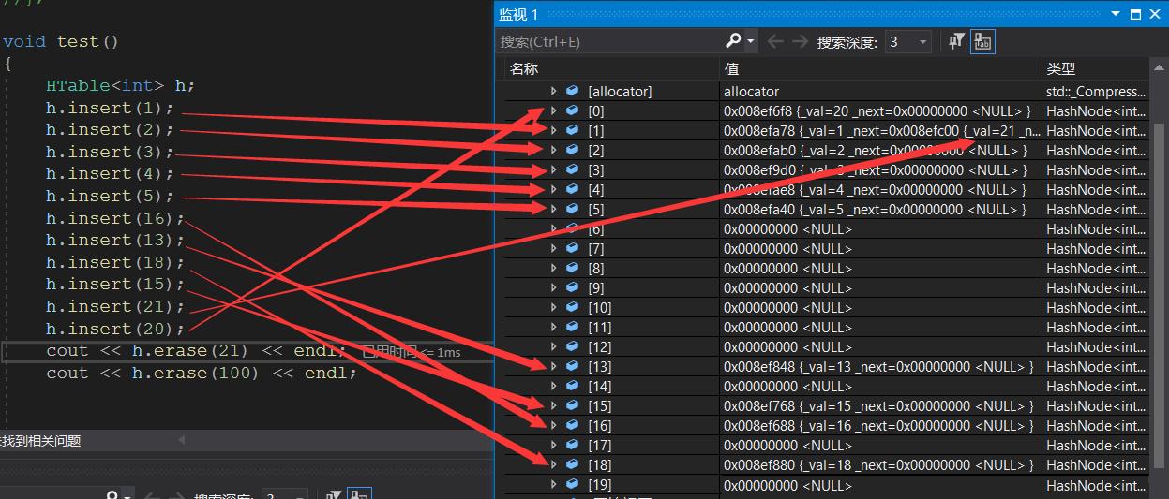Click the 名称 column header
This screenshot has width=1169, height=499.
pyautogui.click(x=525, y=68)
